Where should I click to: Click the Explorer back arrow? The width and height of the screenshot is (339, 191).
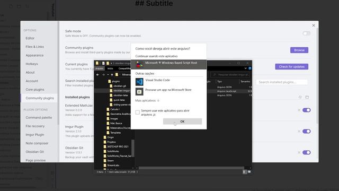(x=97, y=75)
